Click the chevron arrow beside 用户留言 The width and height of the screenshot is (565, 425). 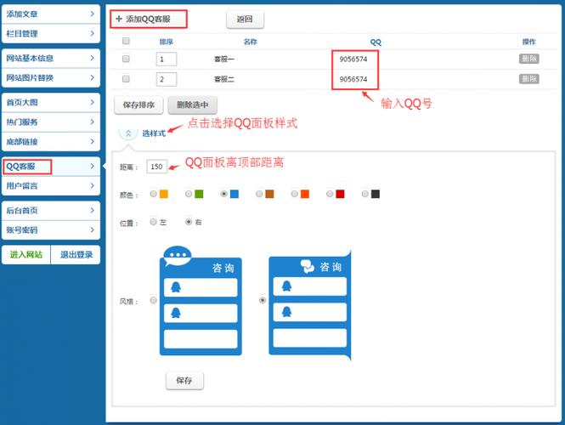pos(93,185)
